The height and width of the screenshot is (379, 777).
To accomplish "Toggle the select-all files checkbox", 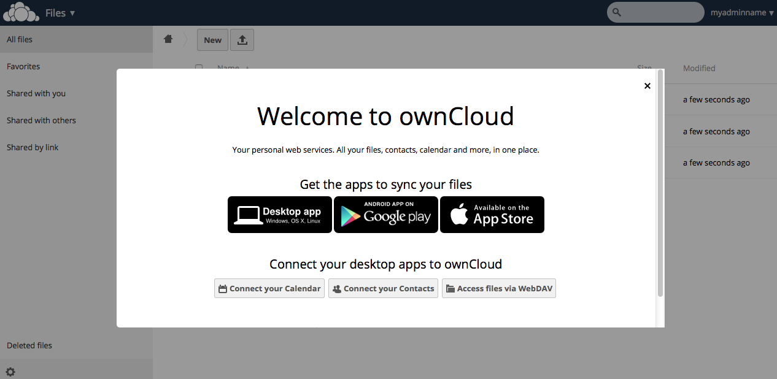I will tap(199, 68).
